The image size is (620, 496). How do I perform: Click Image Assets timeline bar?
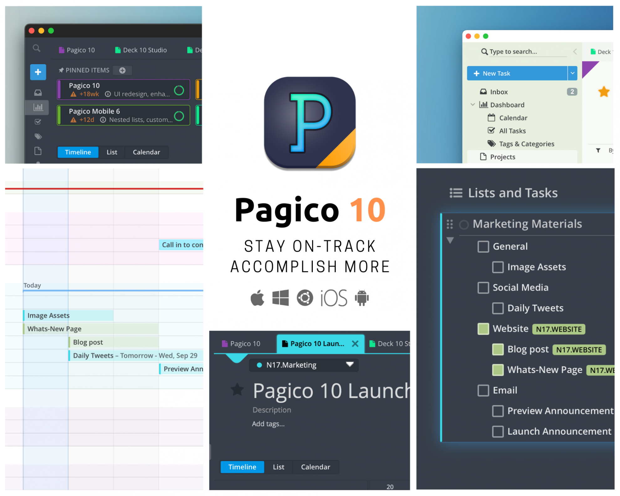tap(68, 315)
